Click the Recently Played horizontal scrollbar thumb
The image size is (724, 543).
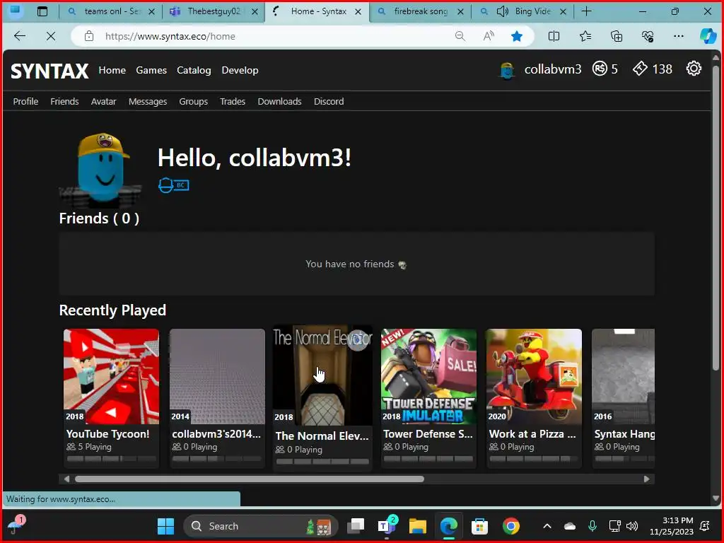pyautogui.click(x=250, y=479)
